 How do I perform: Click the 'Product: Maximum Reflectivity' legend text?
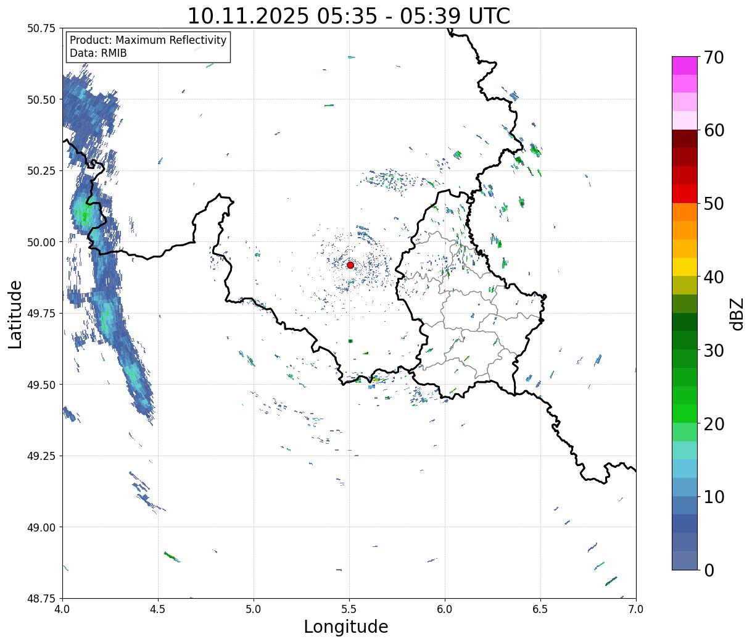point(148,40)
